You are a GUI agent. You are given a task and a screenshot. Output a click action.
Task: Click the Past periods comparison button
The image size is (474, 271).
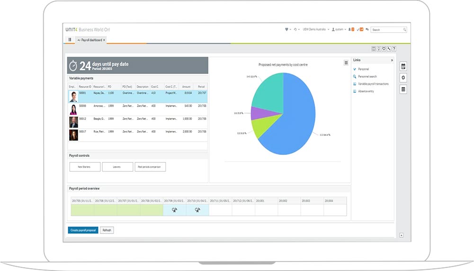coord(150,167)
